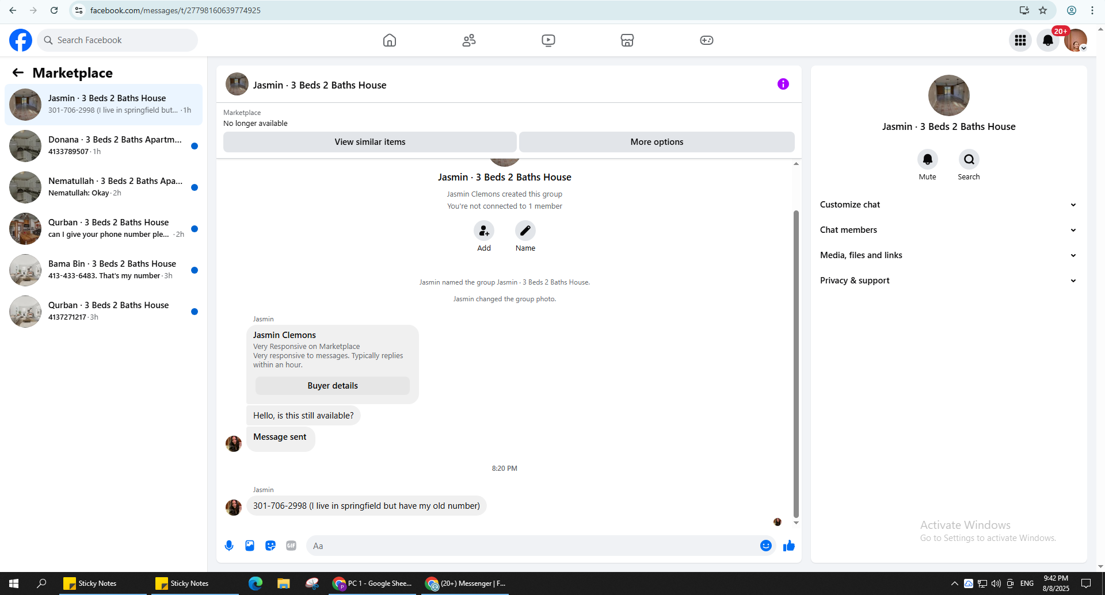Open Qurban conversation asking for phone number

(x=104, y=229)
